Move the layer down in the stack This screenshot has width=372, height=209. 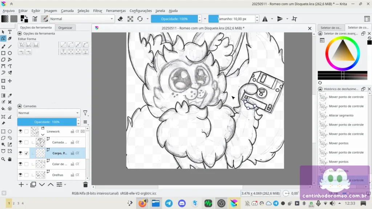click(42, 184)
